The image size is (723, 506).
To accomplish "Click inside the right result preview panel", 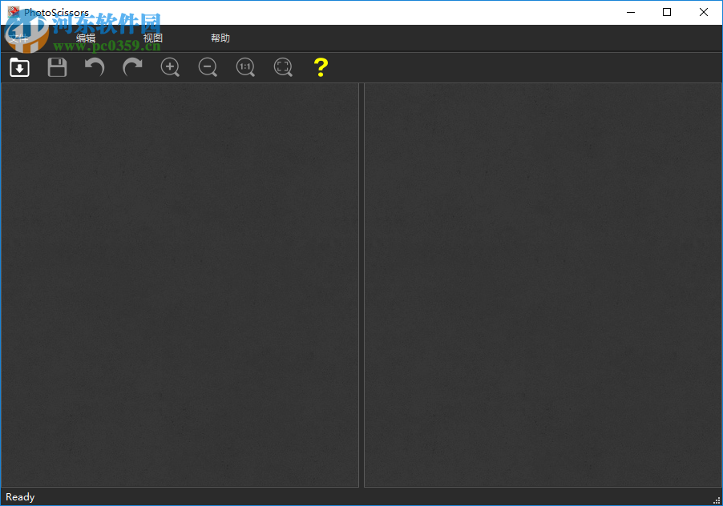I will (543, 286).
